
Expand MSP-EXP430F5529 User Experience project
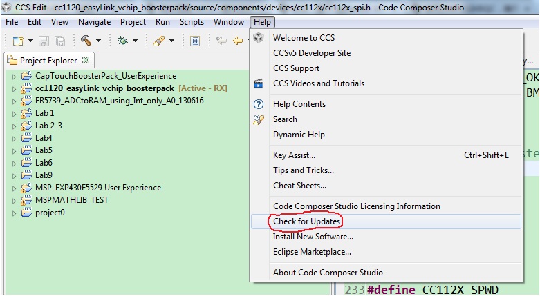14,188
